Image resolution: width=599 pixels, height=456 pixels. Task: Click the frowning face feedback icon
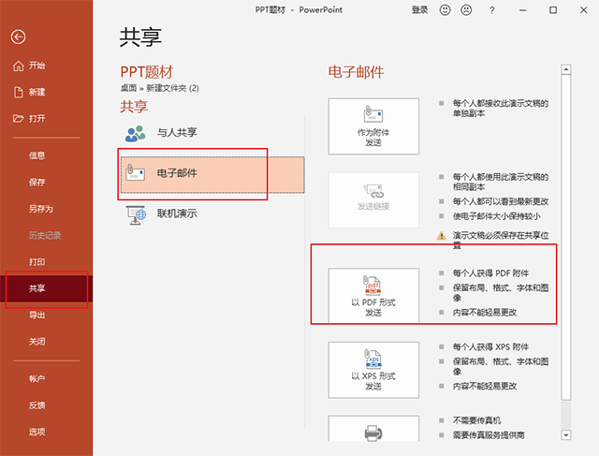pos(466,10)
